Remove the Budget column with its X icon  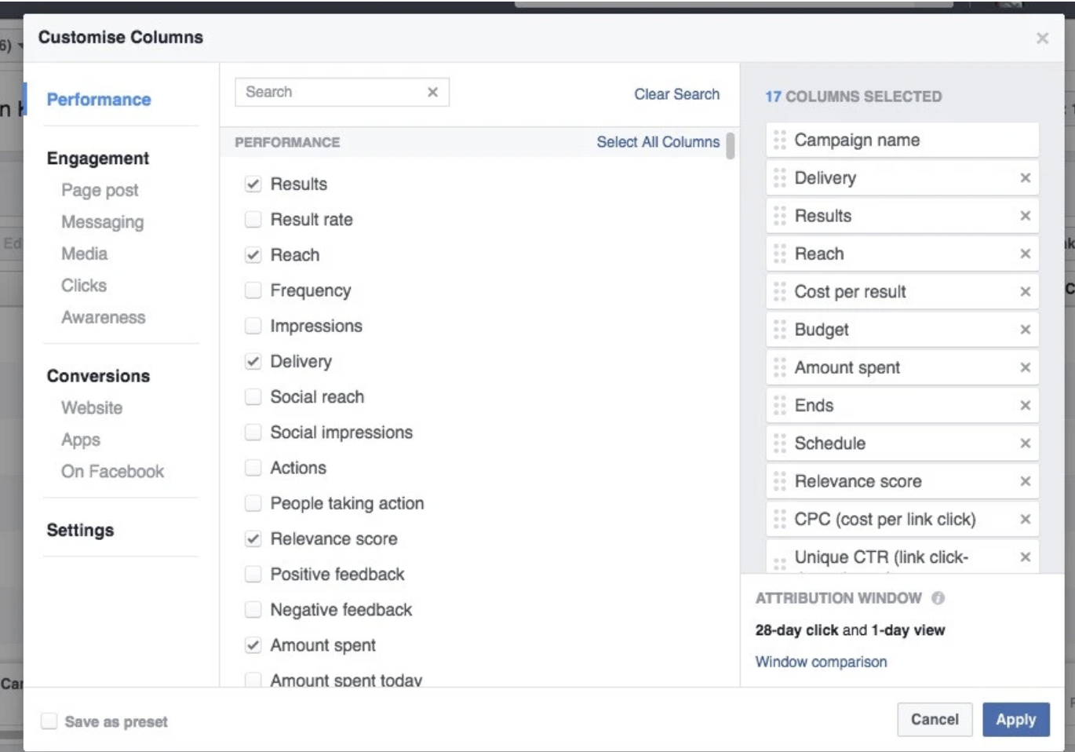(1025, 330)
